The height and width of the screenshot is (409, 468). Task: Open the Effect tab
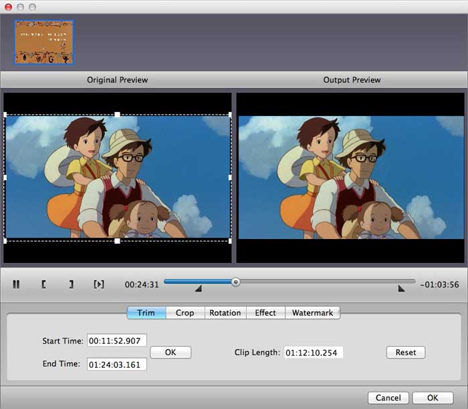[x=265, y=313]
